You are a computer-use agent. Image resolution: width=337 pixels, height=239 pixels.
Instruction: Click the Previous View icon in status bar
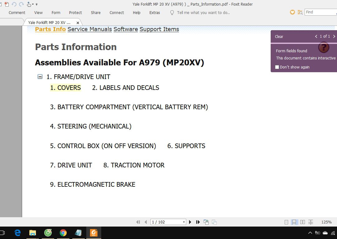pos(206,222)
